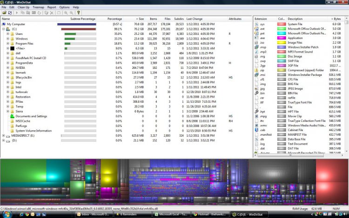Viewport: 349px width, 218px height.
Task: Sort by the Subtree Percentage column header
Action: [77, 19]
